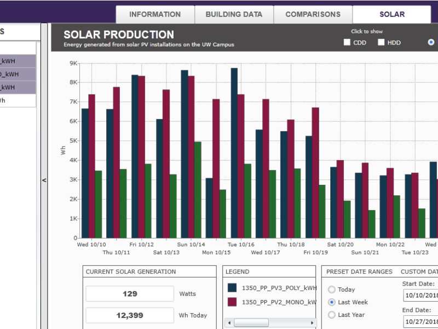Switch to the Building Data tab
The width and height of the screenshot is (438, 329).
234,15
